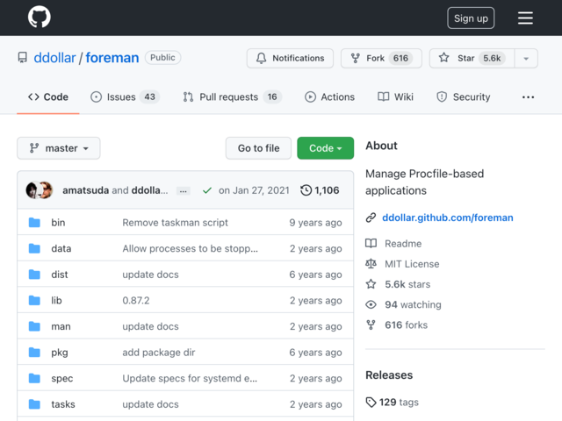The image size is (562, 421).
Task: Click the commit history clock icon
Action: click(x=306, y=190)
